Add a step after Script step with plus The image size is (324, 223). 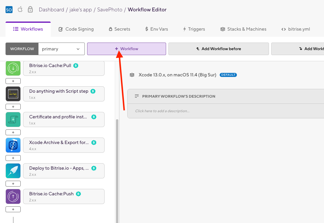click(x=13, y=107)
